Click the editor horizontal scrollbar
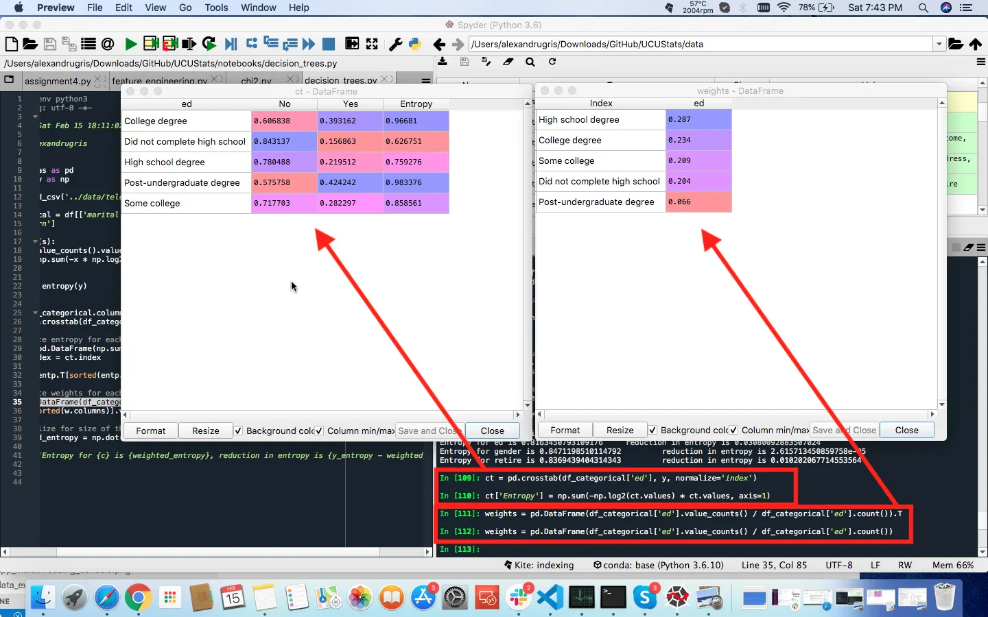Viewport: 988px width, 617px height. [217, 551]
